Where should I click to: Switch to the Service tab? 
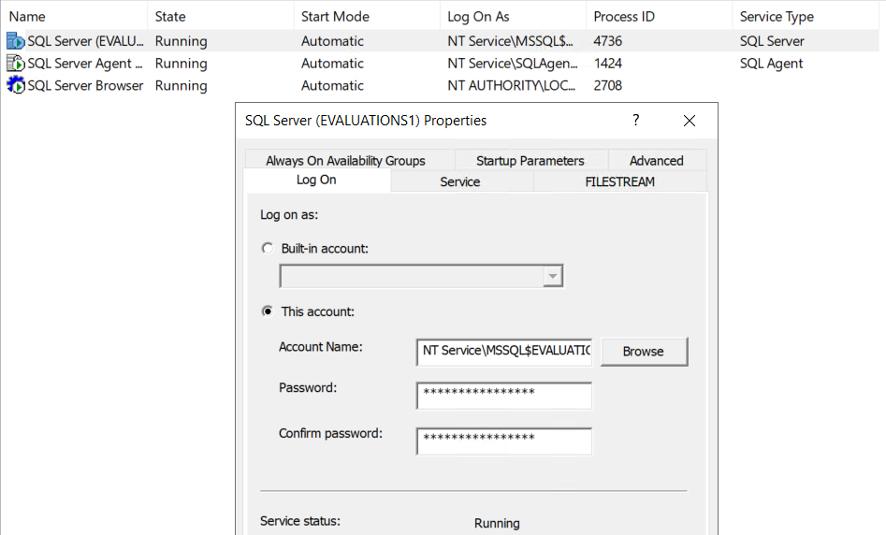[x=460, y=181]
